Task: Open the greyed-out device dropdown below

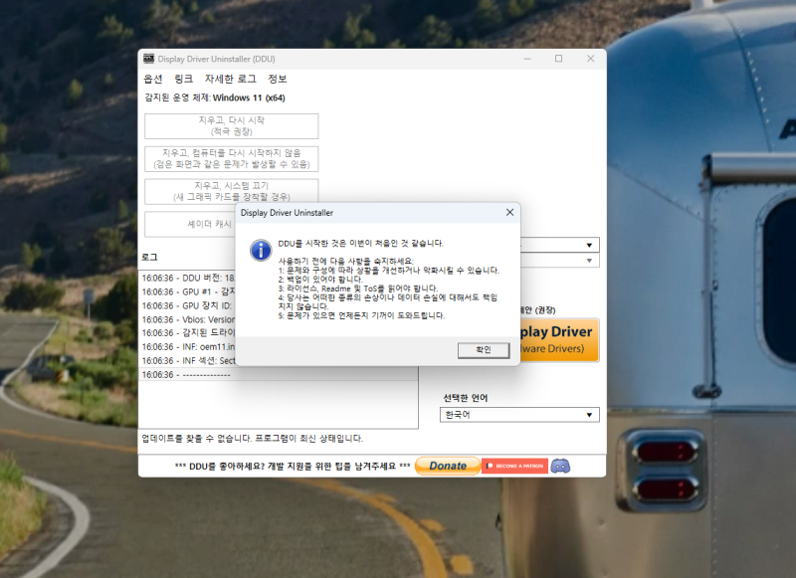Action: (x=589, y=261)
